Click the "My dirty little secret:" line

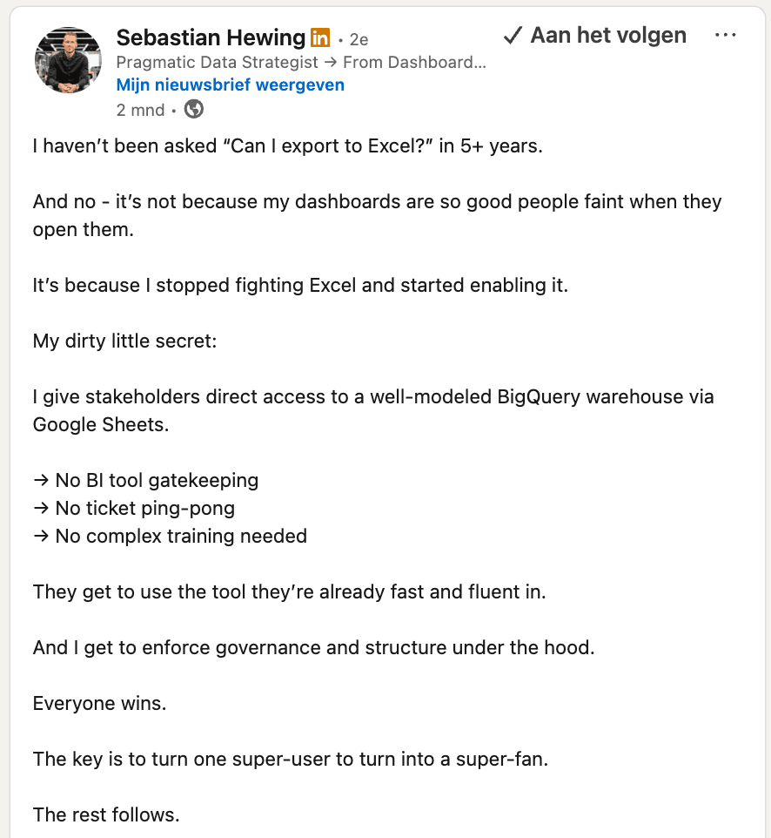click(x=124, y=341)
